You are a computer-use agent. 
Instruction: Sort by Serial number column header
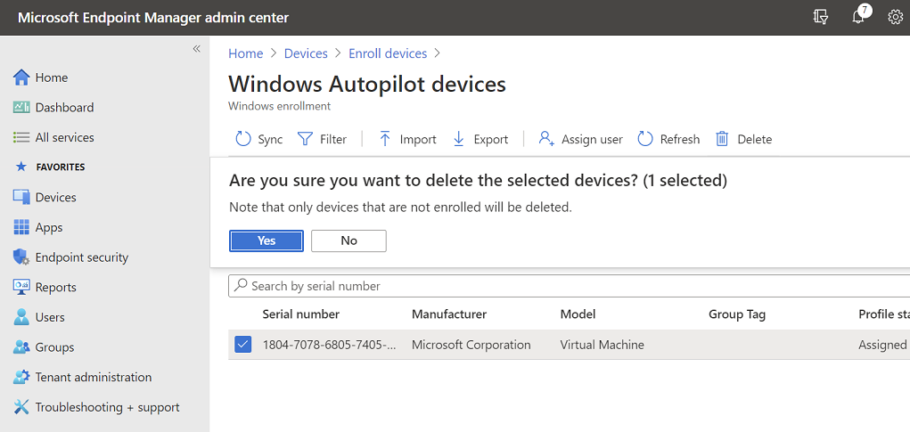300,314
